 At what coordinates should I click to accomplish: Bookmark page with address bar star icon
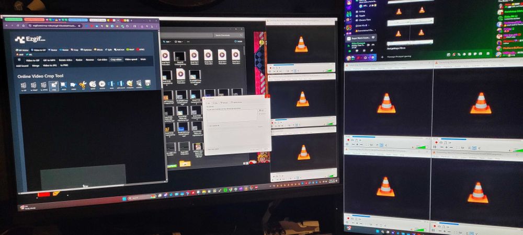coord(79,26)
